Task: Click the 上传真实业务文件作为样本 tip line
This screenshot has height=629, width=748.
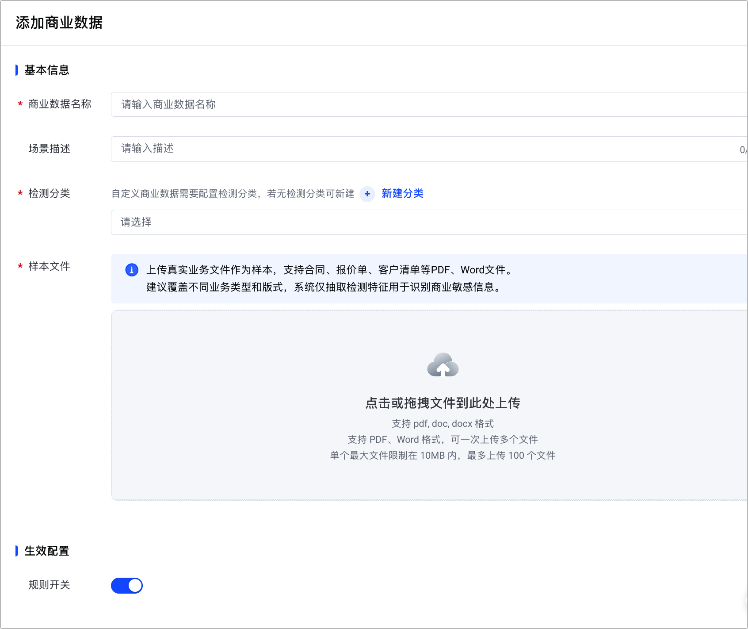Action: click(329, 270)
